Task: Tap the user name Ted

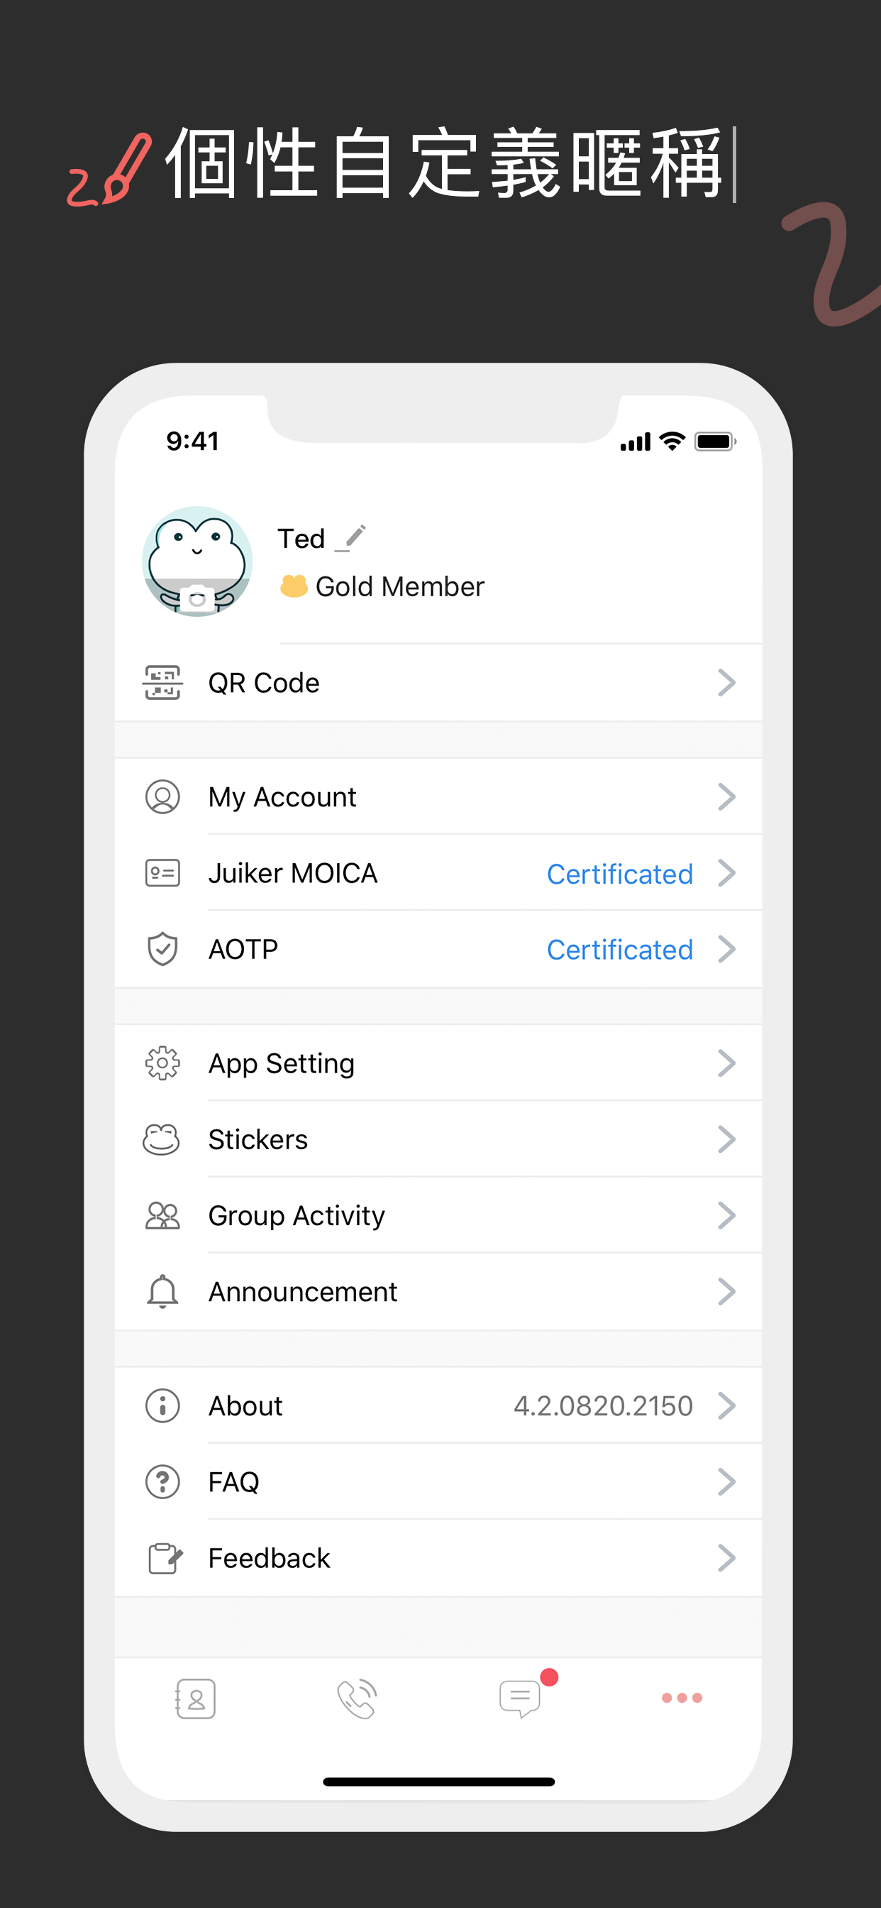Action: click(x=301, y=539)
